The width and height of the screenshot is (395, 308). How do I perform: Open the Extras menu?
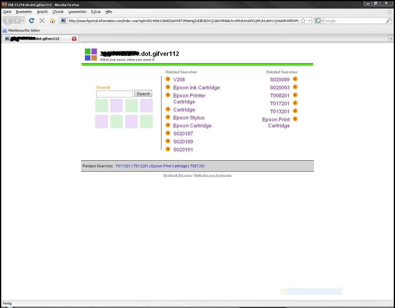(x=96, y=12)
